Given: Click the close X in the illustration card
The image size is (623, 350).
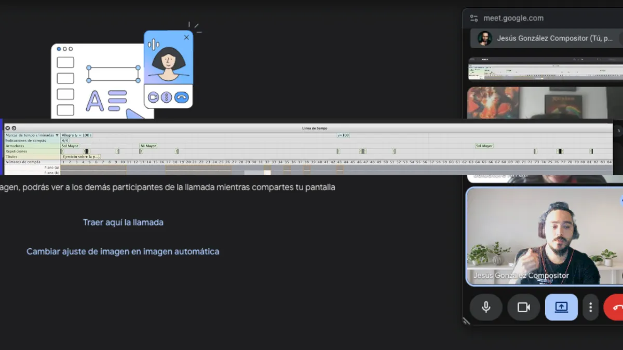Looking at the screenshot, I should tap(186, 37).
